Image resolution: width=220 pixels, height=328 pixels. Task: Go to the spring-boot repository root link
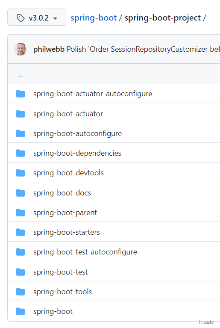coord(94,18)
